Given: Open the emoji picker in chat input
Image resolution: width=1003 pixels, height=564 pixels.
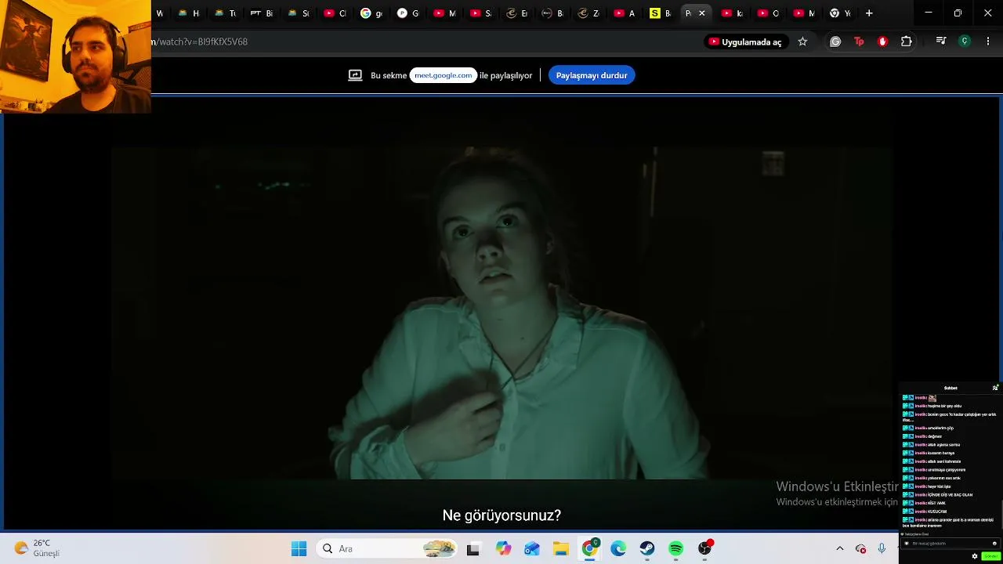Looking at the screenshot, I should [x=994, y=544].
